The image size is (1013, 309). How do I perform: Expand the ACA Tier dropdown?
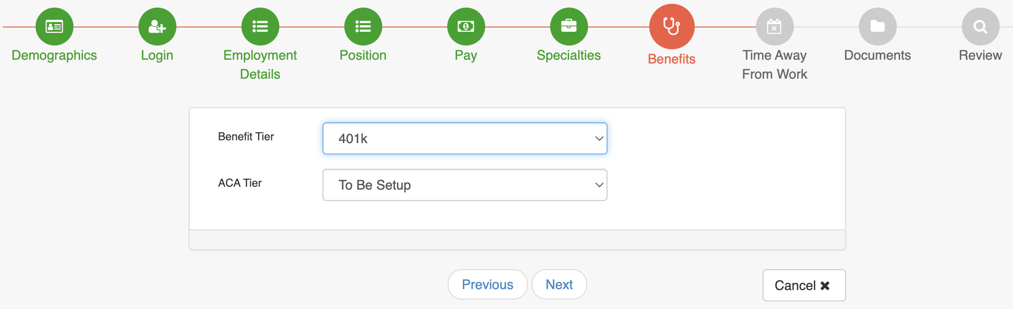(464, 185)
